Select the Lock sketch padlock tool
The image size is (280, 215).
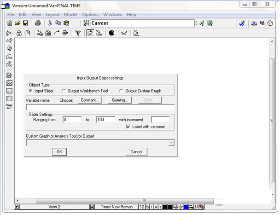pyautogui.click(x=19, y=33)
